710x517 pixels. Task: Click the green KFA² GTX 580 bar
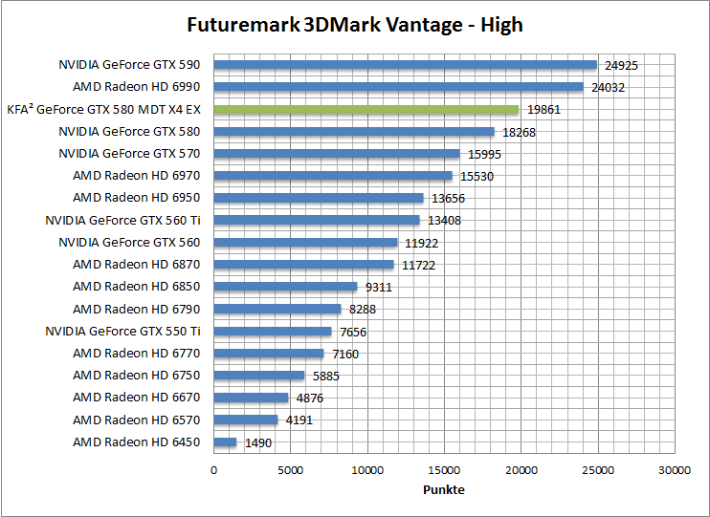(x=366, y=110)
